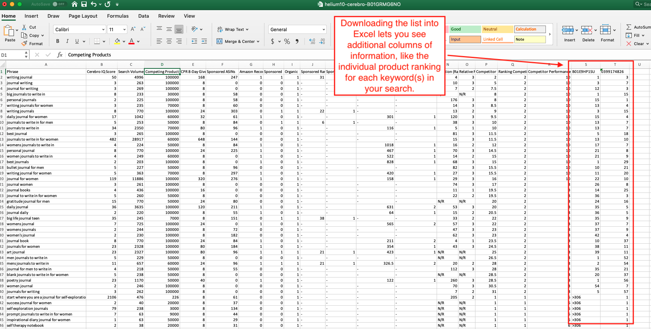Switch to the Formulas tab
Image resolution: width=651 pixels, height=329 pixels.
click(x=118, y=16)
